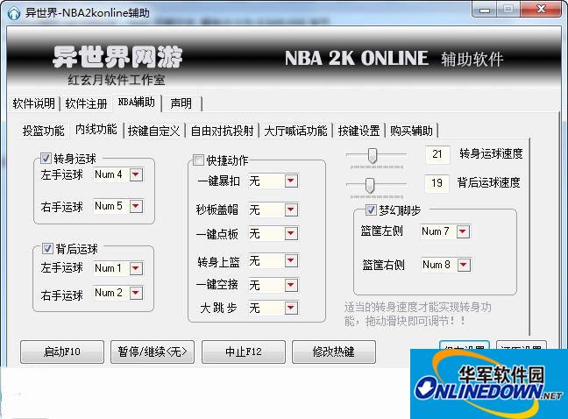The height and width of the screenshot is (419, 568).
Task: Open the 声明 tab
Action: coord(181,103)
